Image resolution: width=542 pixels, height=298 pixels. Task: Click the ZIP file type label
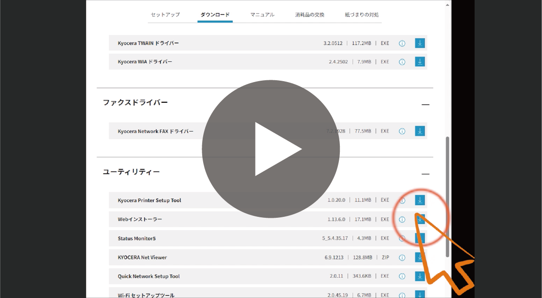pyautogui.click(x=386, y=258)
